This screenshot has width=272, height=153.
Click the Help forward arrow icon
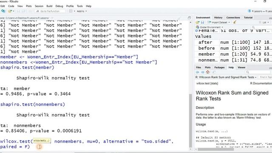pos(202,72)
